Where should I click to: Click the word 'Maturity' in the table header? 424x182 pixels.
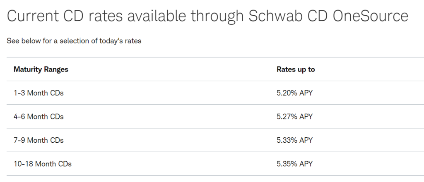(28, 69)
